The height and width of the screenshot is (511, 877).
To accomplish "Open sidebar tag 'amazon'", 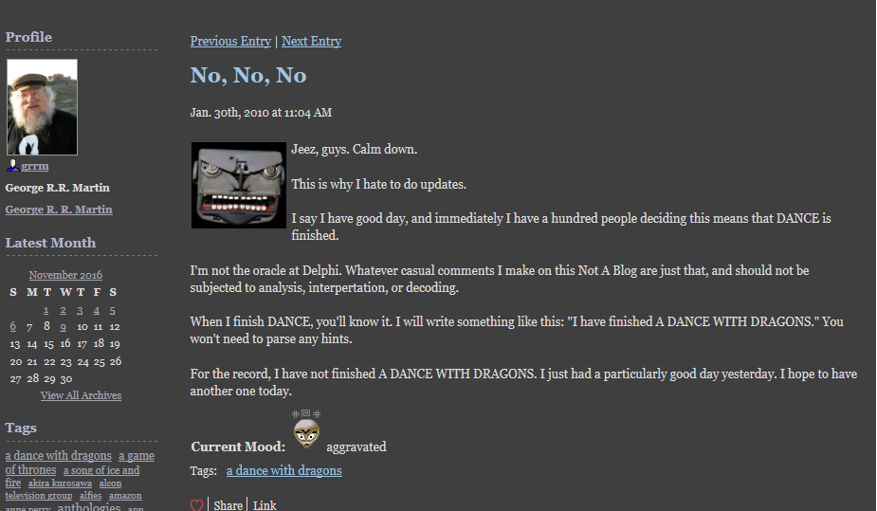I will coord(125,495).
